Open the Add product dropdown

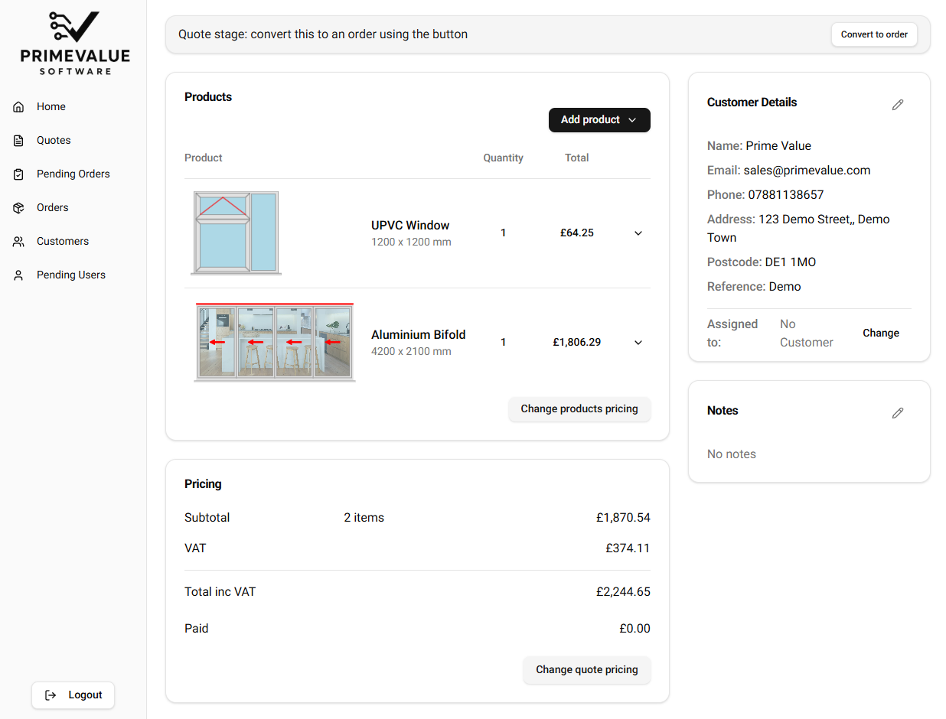point(599,120)
